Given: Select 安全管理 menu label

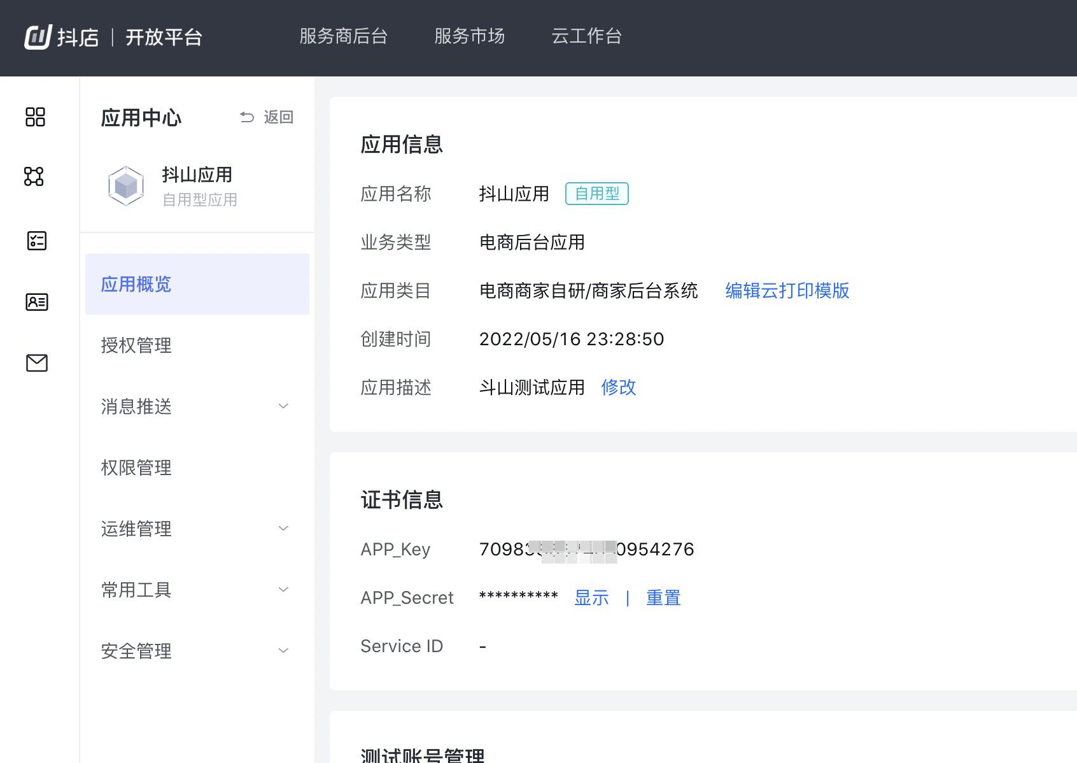Looking at the screenshot, I should (x=136, y=651).
